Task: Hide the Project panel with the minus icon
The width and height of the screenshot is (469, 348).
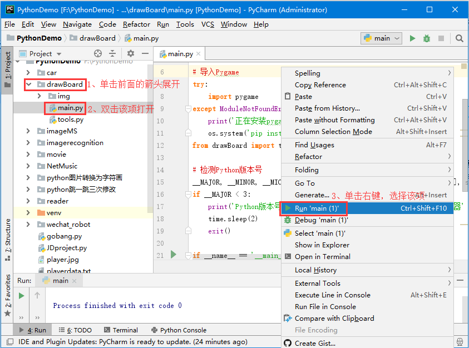Action: click(145, 53)
